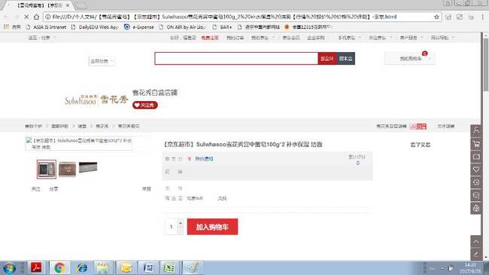Open the Chrome apps grid bookmark
This screenshot has height=275, width=489.
click(12, 27)
